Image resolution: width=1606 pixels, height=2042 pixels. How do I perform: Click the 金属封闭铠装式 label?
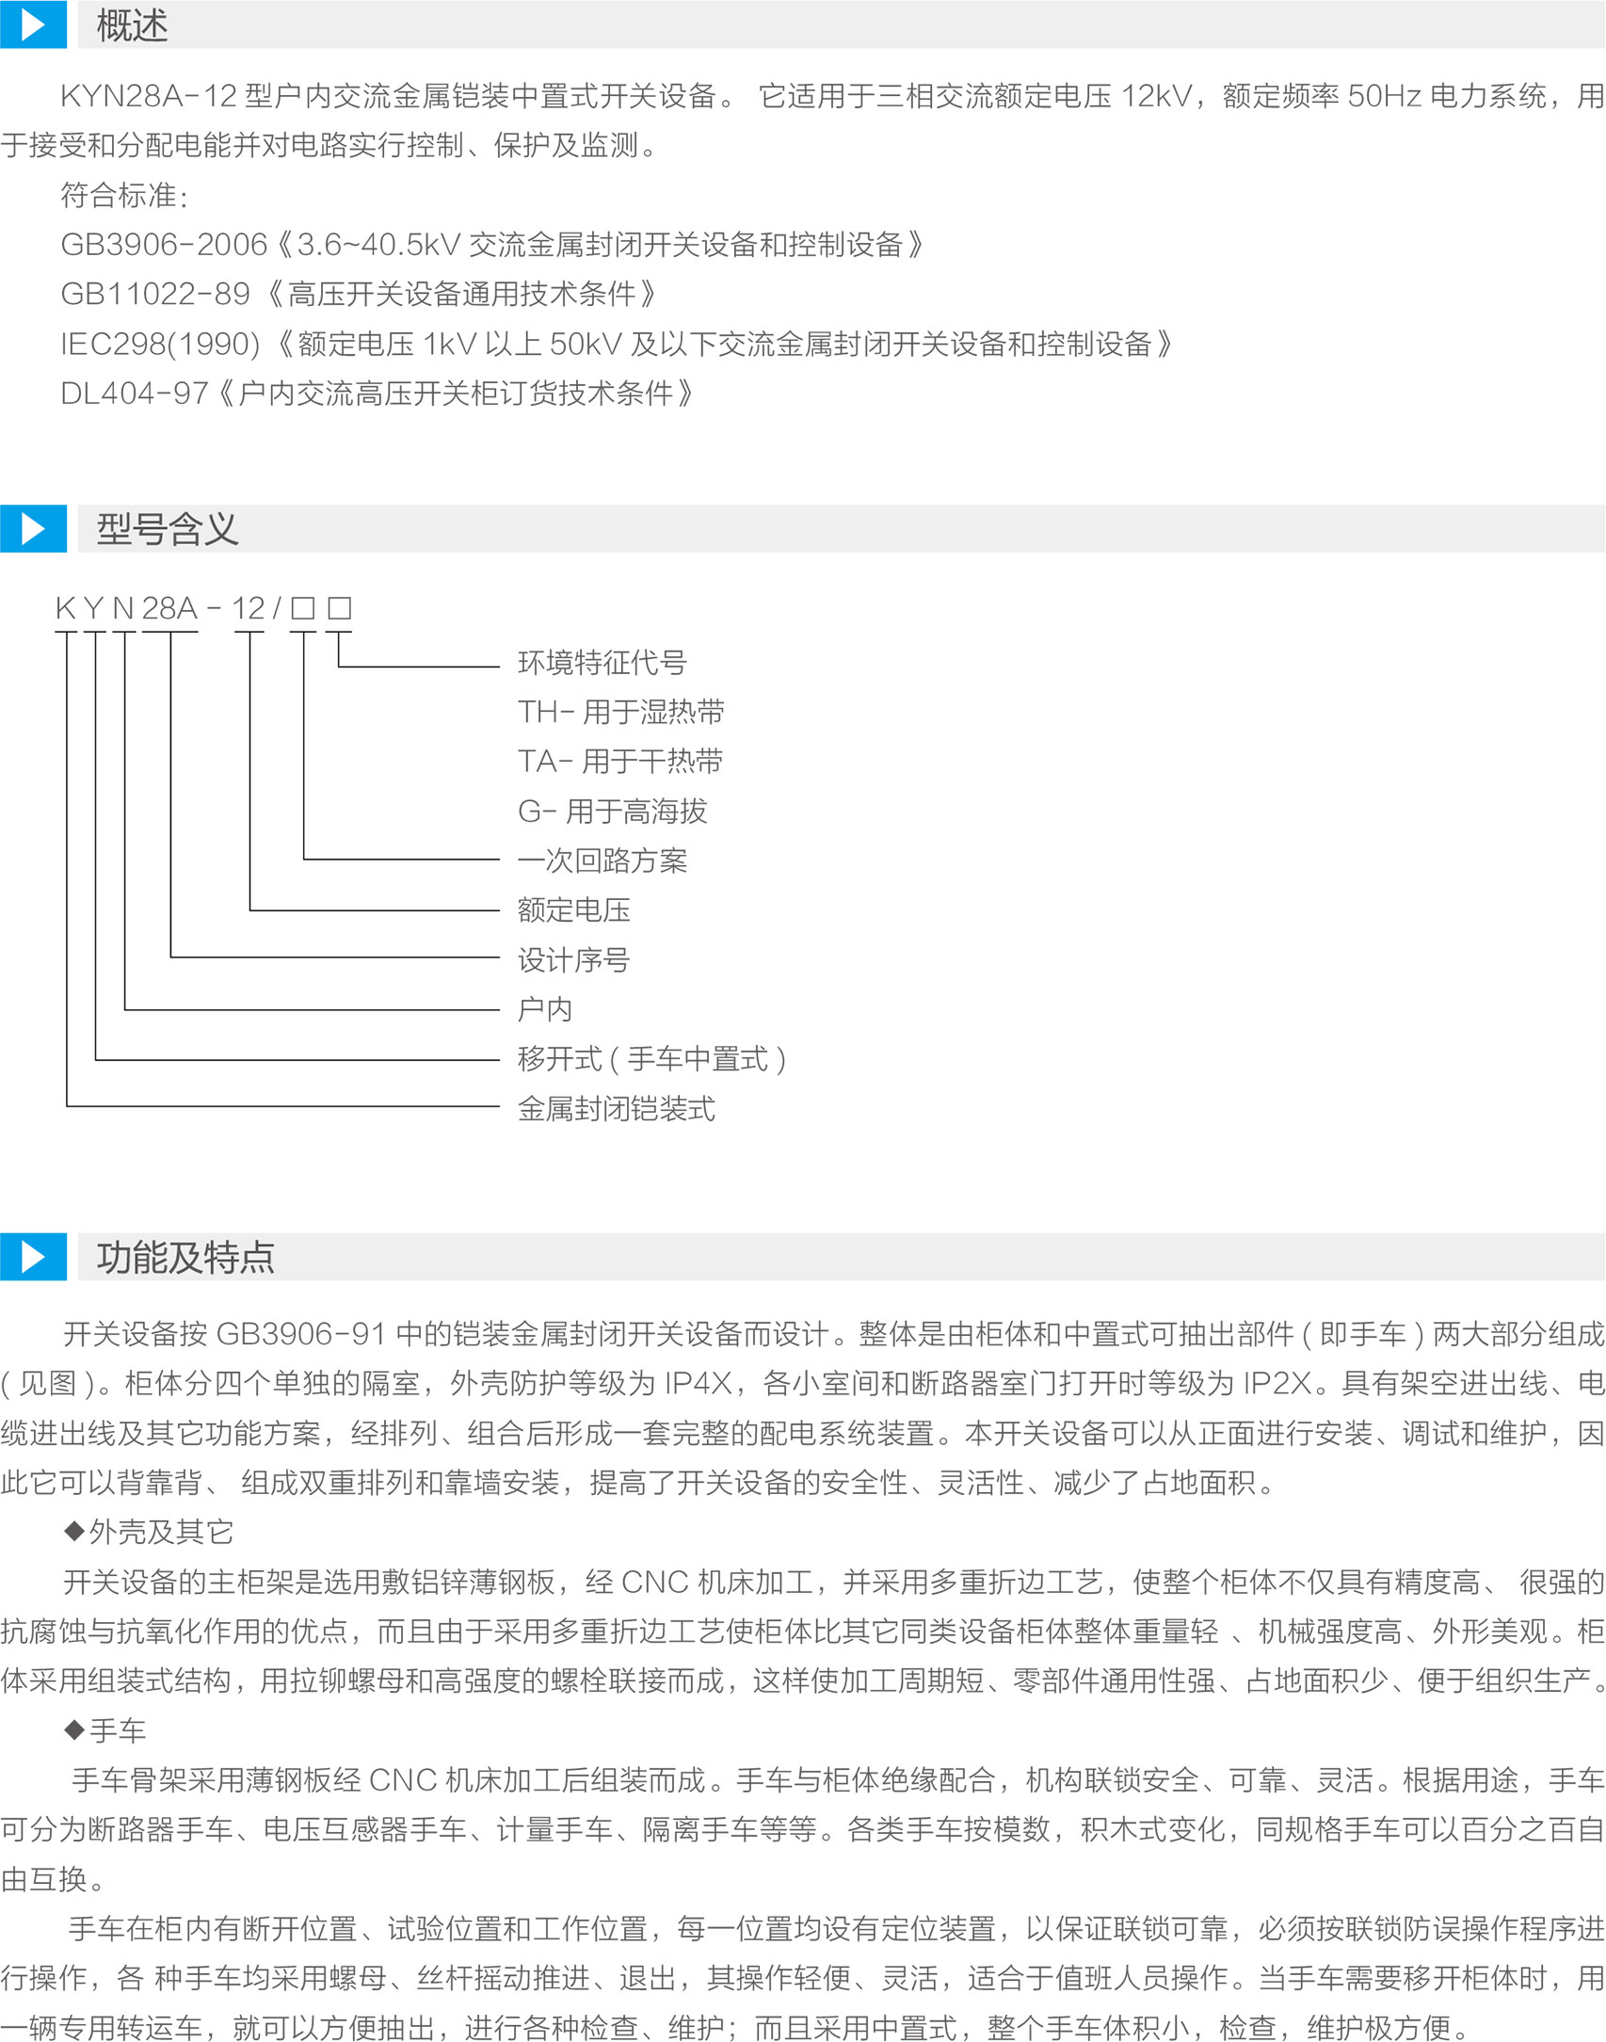point(616,1109)
